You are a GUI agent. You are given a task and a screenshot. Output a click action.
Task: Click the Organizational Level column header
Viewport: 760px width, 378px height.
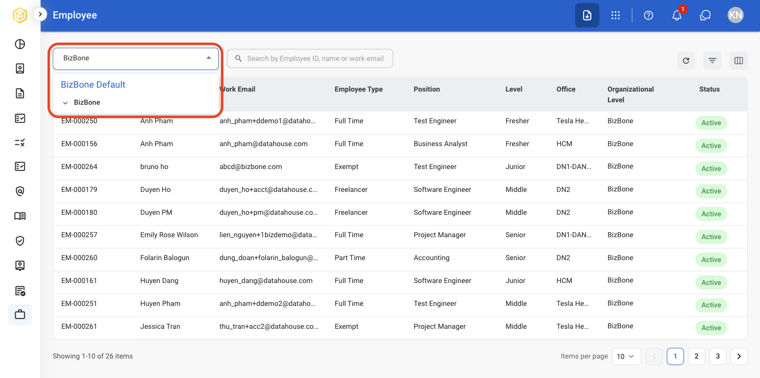[x=630, y=94]
